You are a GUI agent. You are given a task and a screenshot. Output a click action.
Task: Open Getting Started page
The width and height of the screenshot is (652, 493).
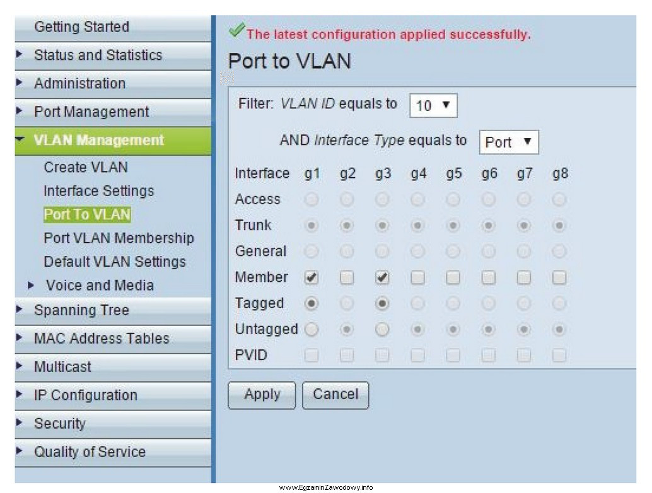click(x=81, y=27)
